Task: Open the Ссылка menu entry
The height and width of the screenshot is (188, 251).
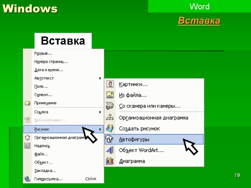Action: click(x=64, y=112)
